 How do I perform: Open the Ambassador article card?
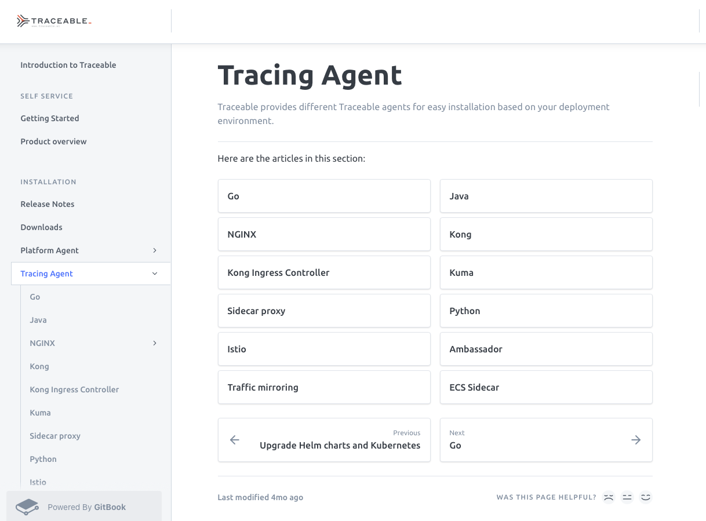[x=546, y=349]
